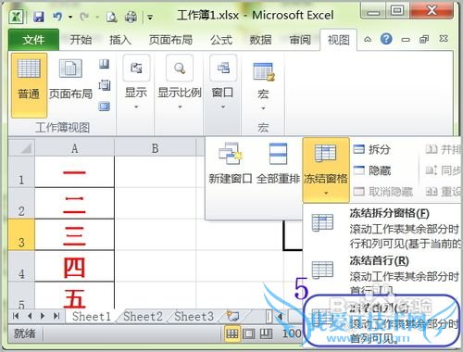Switch to the 页面布局 ribbon tab
The image size is (463, 352).
coord(170,40)
